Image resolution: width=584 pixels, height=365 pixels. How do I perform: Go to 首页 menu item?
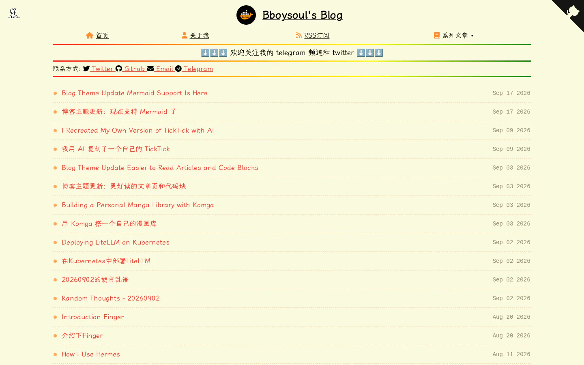(102, 35)
